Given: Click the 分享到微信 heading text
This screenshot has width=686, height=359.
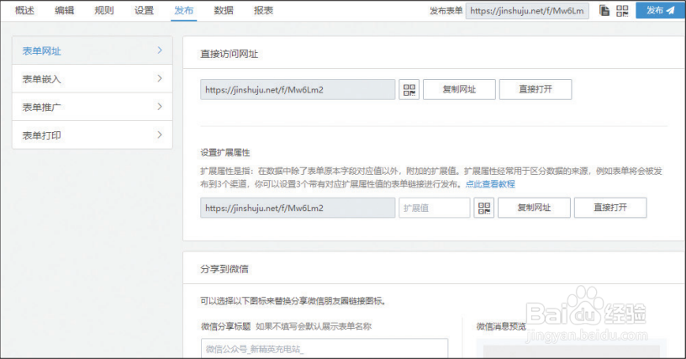Looking at the screenshot, I should point(224,269).
